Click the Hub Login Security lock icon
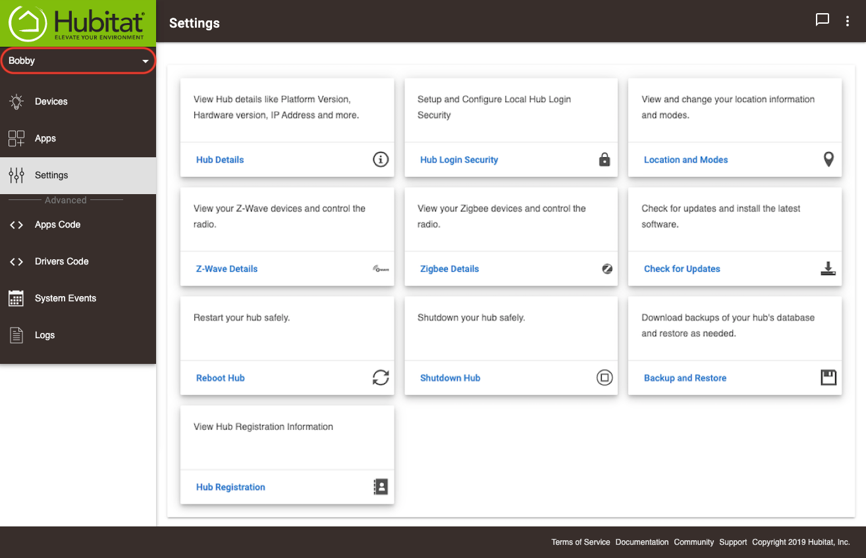The image size is (866, 558). 605,159
